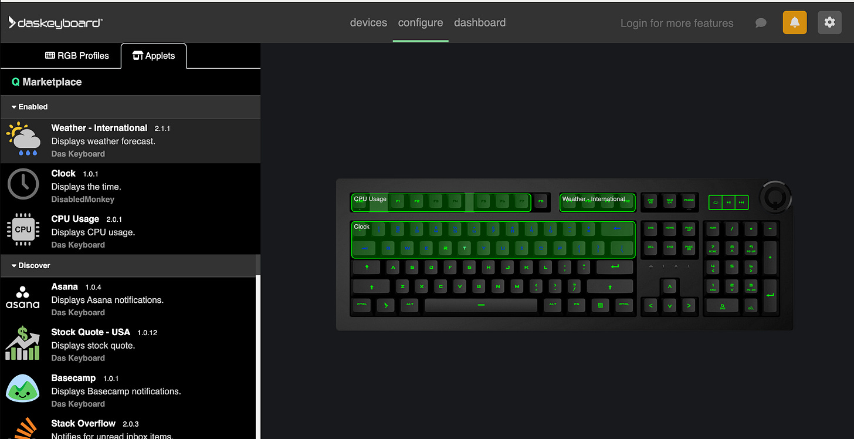Click the Basecamp applet mascot icon
The height and width of the screenshot is (439, 854).
point(23,388)
